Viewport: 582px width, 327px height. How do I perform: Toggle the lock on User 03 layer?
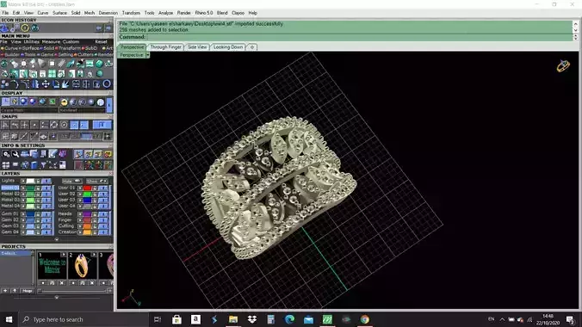[95, 200]
